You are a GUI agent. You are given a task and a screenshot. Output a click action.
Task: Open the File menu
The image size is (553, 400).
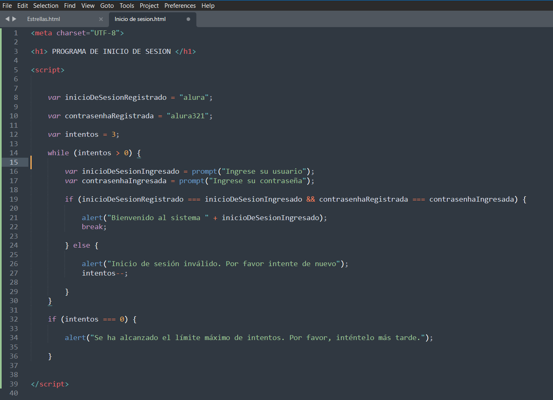coord(7,6)
